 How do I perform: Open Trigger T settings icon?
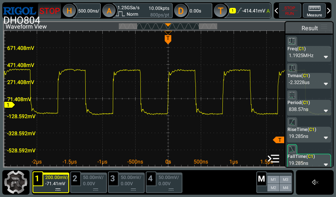(220, 11)
